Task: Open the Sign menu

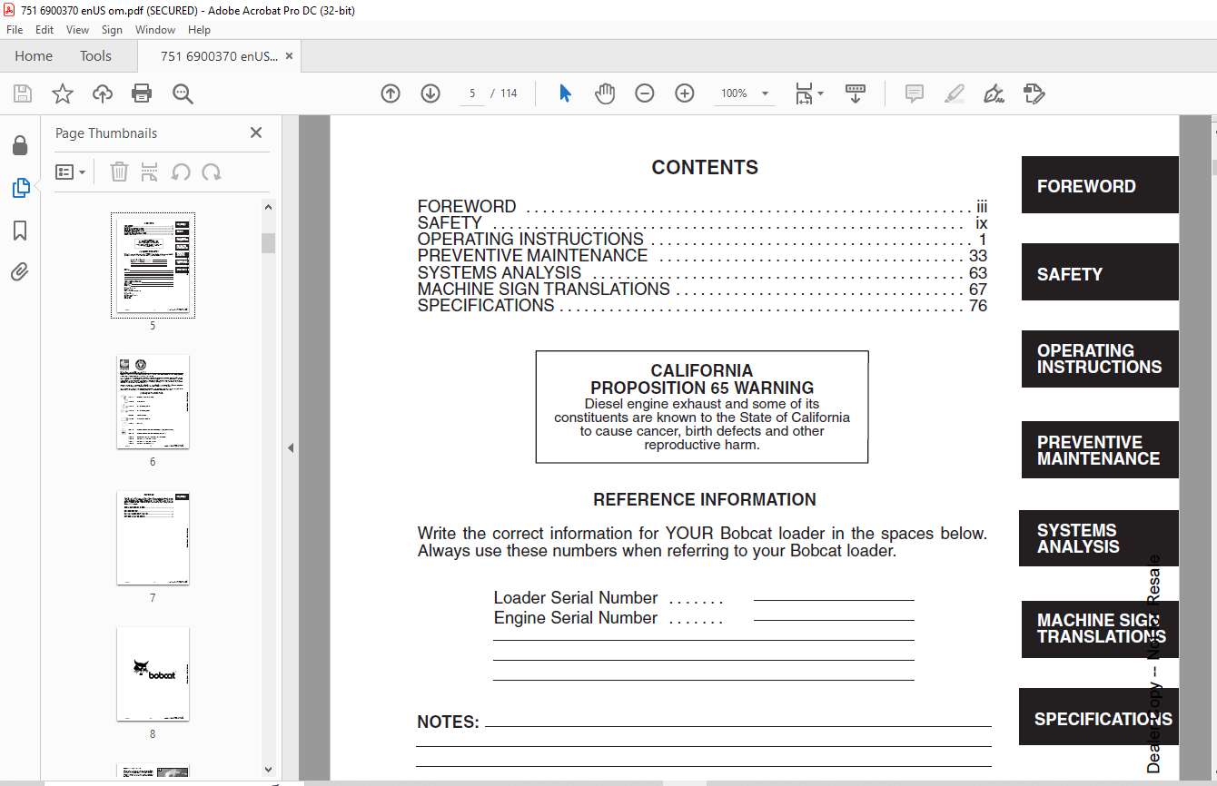Action: coord(112,30)
